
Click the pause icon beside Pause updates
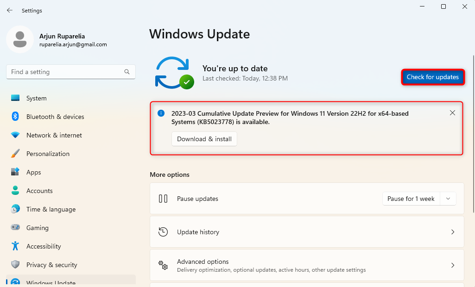[x=163, y=199]
